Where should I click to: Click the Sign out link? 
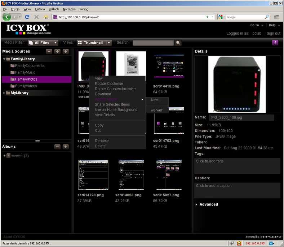(x=273, y=33)
